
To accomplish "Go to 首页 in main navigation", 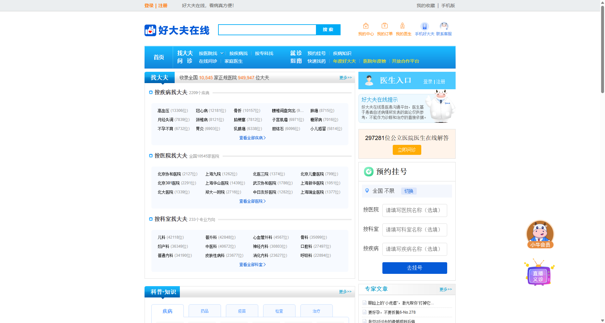I will [159, 57].
